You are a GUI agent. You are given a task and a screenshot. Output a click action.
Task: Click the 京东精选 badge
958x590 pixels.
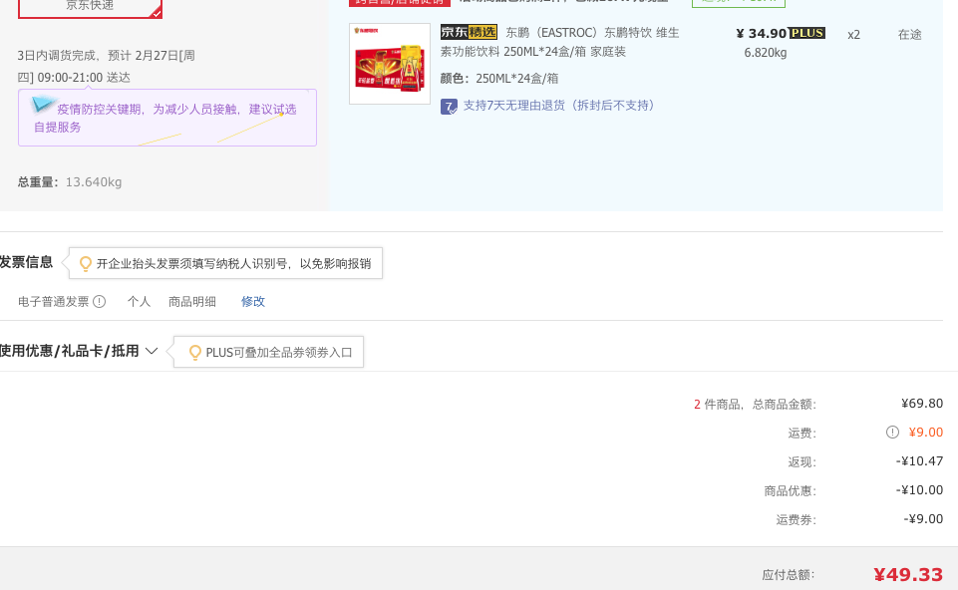click(x=469, y=32)
